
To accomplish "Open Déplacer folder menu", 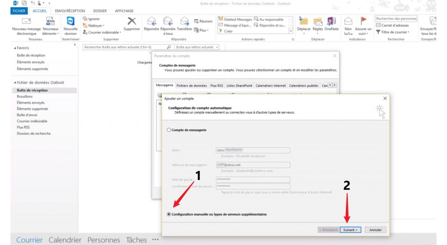I will coord(304,26).
